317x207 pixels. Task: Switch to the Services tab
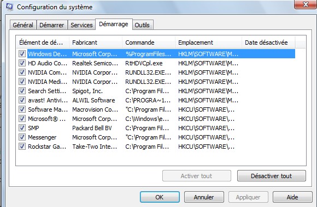pos(81,25)
